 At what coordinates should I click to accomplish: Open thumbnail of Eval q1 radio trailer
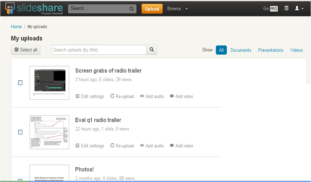pyautogui.click(x=49, y=132)
